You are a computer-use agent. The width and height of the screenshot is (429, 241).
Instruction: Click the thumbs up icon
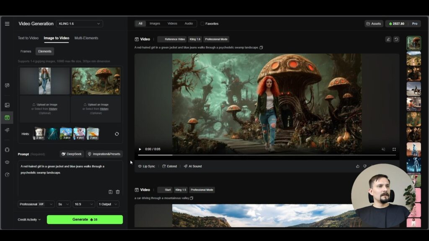[x=357, y=166]
